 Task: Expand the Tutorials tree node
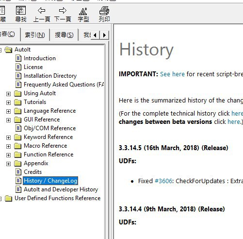[8, 102]
